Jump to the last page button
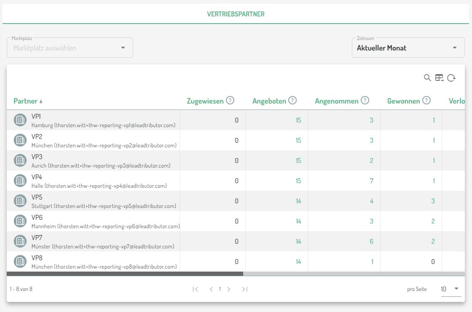 (245, 289)
